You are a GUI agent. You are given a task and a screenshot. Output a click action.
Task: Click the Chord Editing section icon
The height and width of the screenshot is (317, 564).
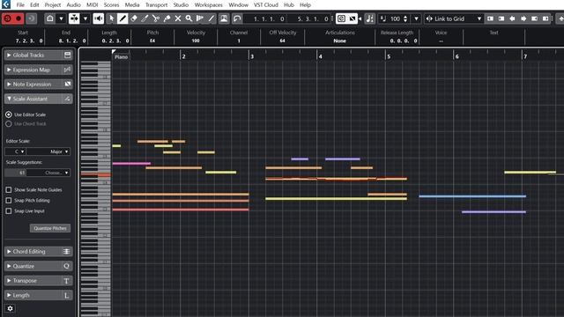pyautogui.click(x=67, y=252)
